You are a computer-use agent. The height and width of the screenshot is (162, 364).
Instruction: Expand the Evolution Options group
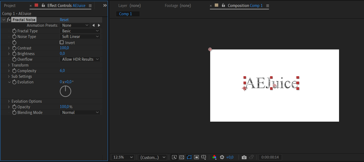tap(9, 101)
